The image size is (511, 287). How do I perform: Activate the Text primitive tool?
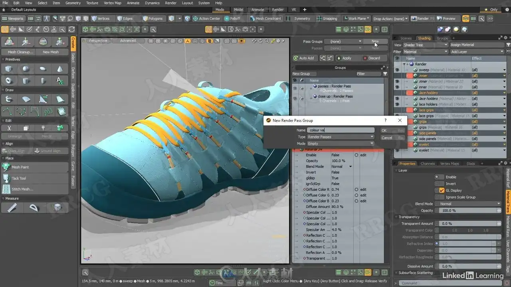tap(60, 81)
